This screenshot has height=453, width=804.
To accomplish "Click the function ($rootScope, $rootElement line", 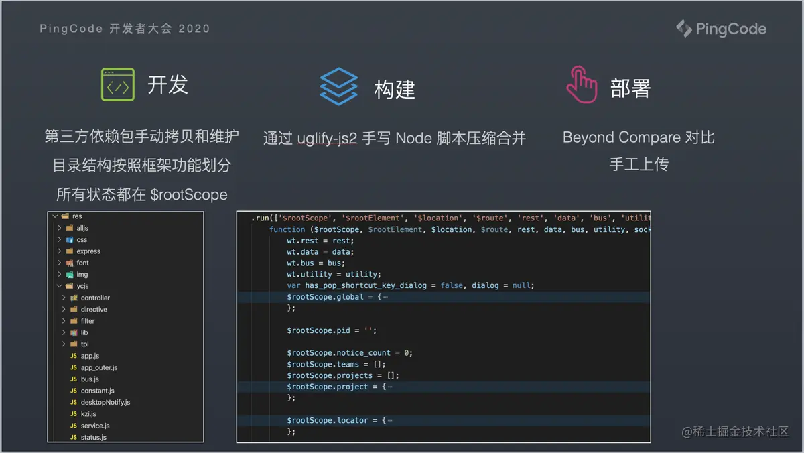I will pos(460,229).
